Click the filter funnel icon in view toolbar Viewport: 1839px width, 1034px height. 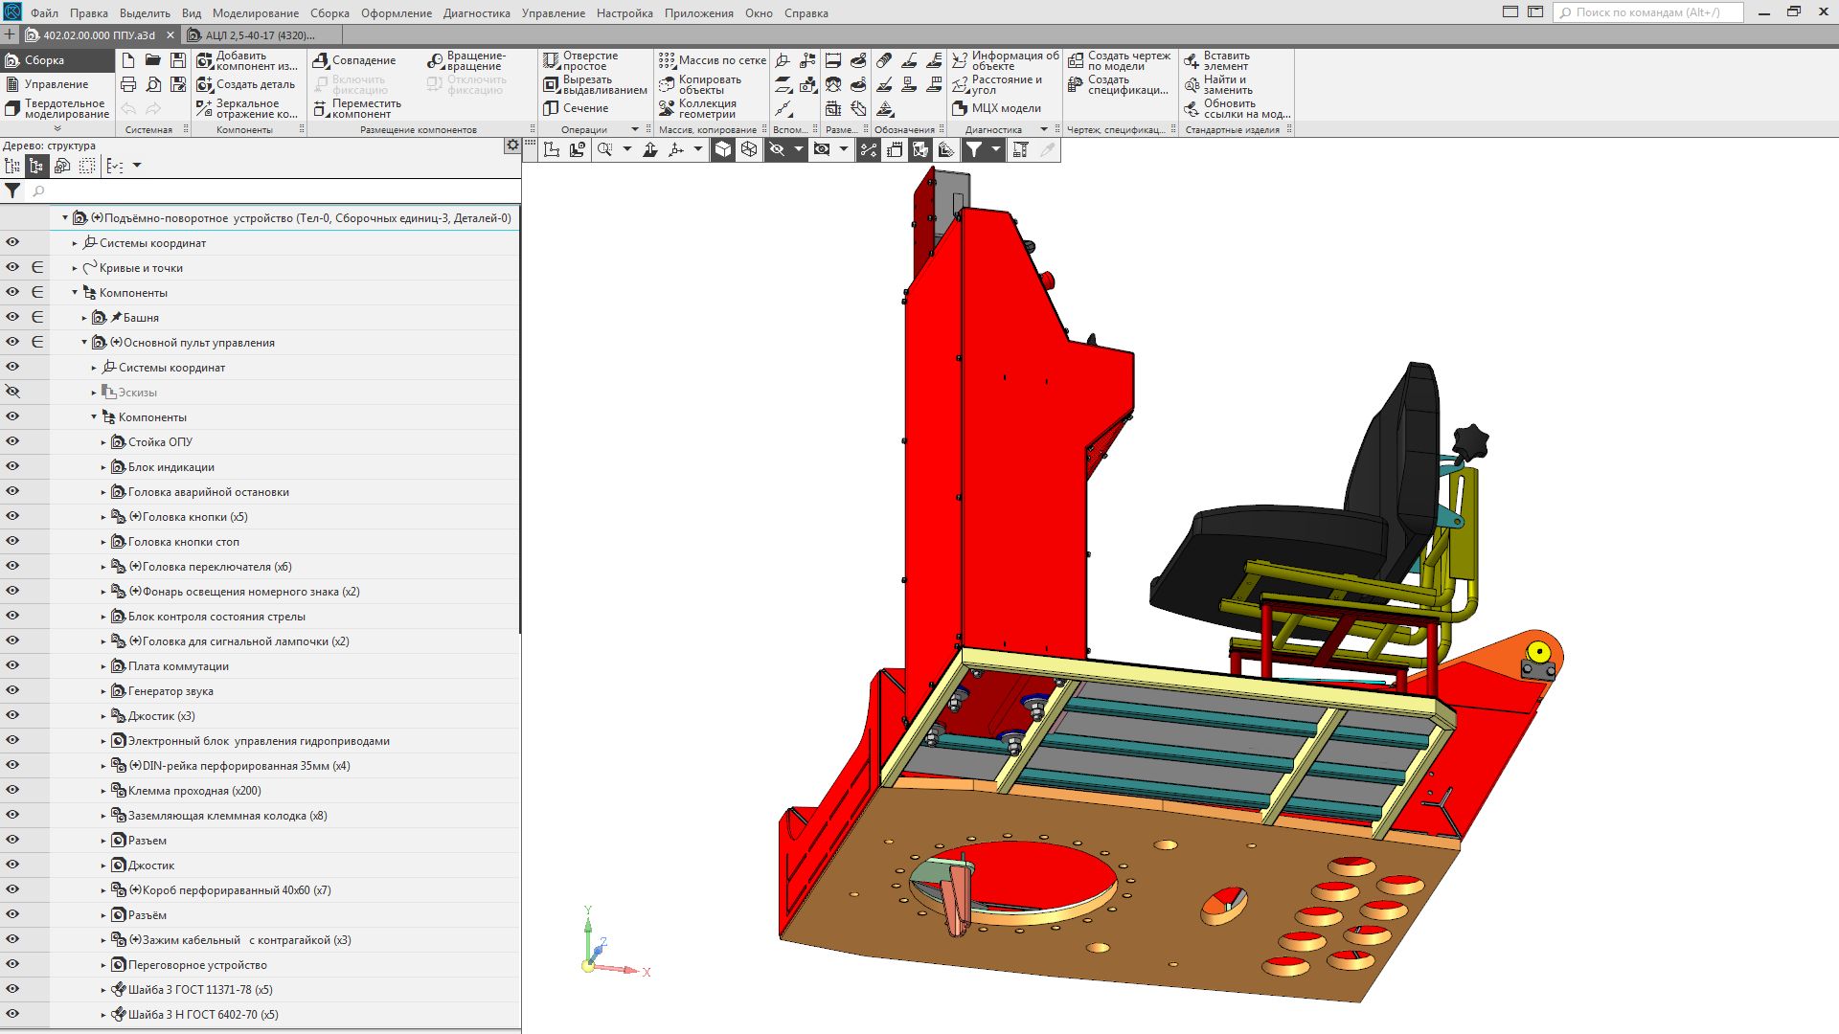[x=973, y=149]
